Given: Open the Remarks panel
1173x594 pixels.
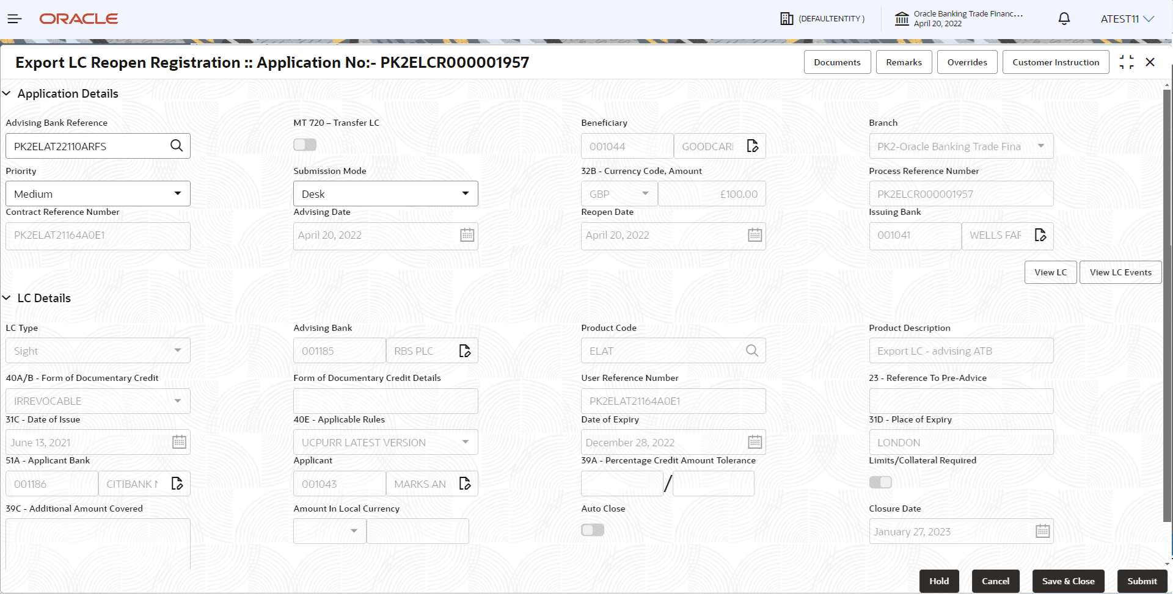Looking at the screenshot, I should [x=903, y=62].
